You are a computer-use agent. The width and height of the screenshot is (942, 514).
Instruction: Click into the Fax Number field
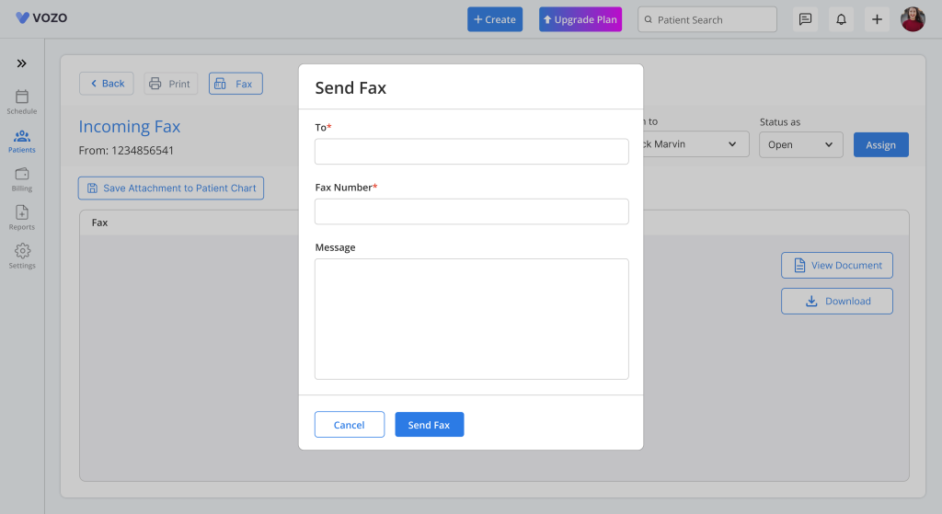pos(471,211)
